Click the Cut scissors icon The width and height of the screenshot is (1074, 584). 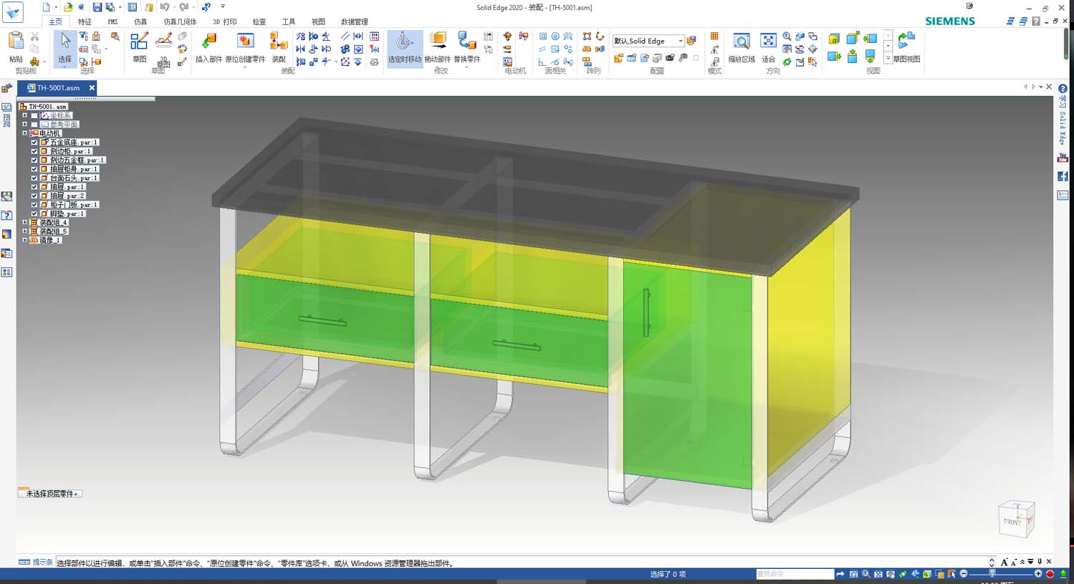[x=34, y=37]
